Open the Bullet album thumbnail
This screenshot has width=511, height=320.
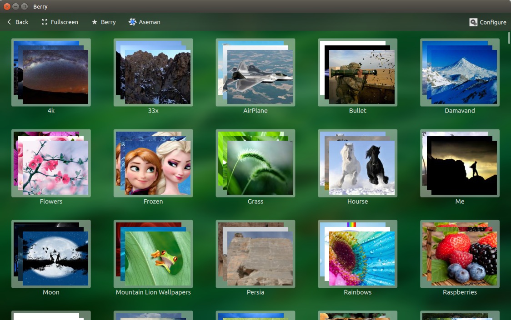coord(357,72)
